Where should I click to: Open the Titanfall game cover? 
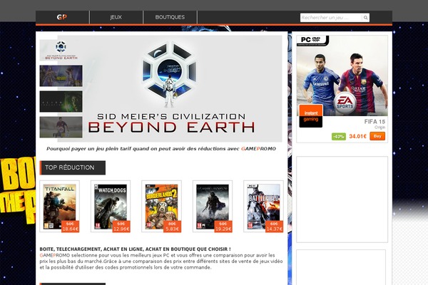[59, 206]
